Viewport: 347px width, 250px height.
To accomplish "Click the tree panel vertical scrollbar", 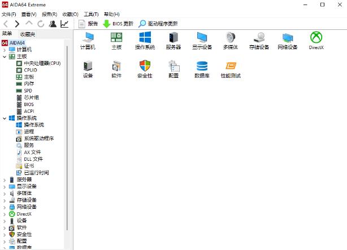I will coord(67,138).
